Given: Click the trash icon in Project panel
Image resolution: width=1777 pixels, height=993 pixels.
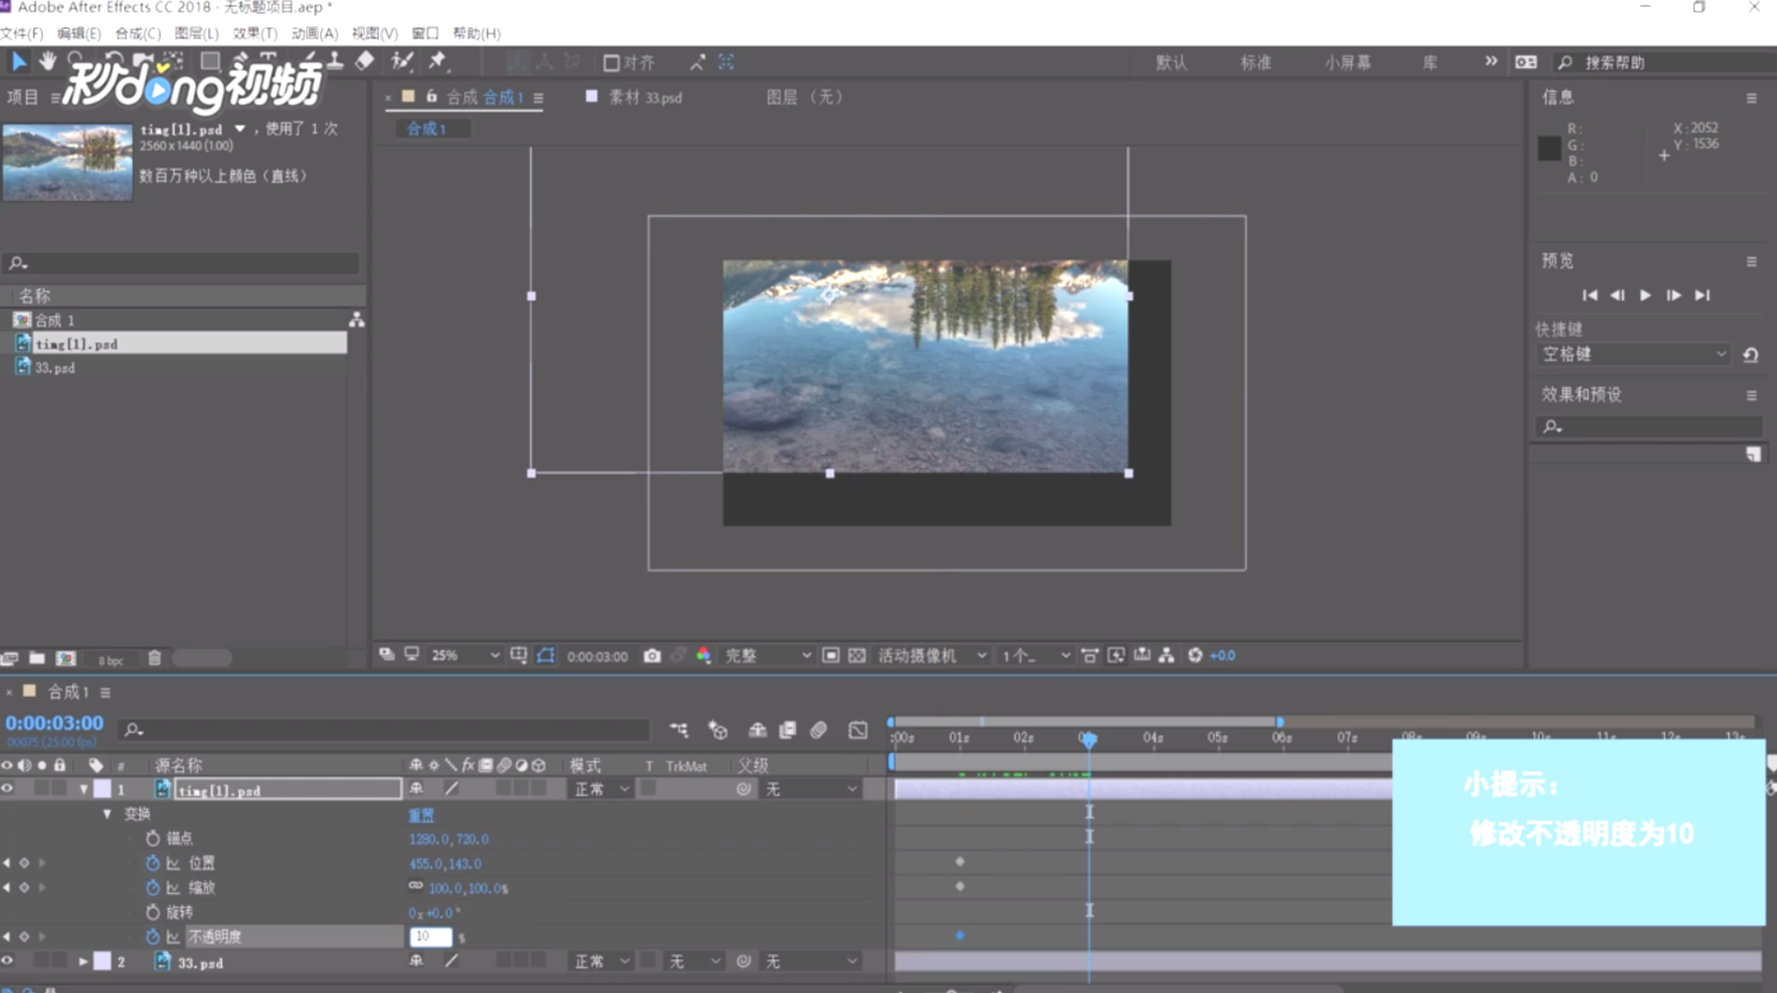Looking at the screenshot, I should (155, 658).
